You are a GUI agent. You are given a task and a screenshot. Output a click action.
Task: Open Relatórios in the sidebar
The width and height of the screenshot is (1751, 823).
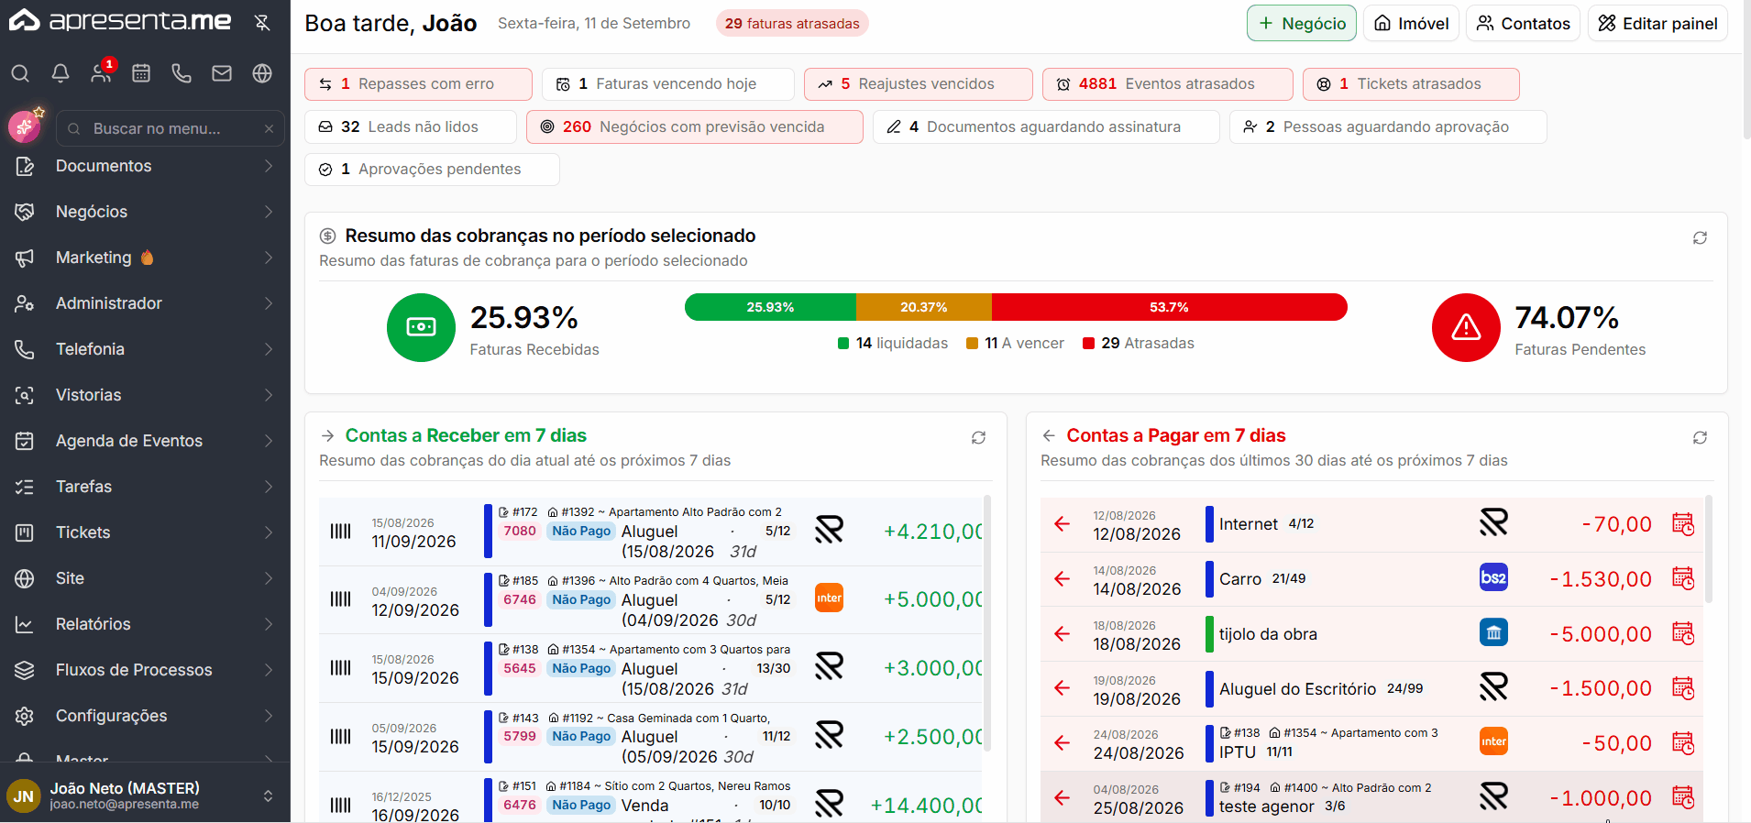click(x=145, y=624)
